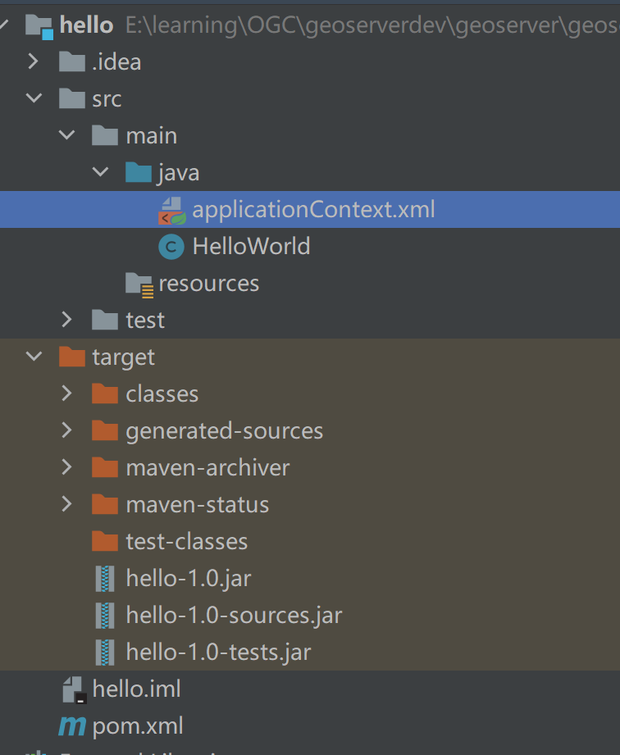Select the hello-1.0-sources.jar file
Image resolution: width=620 pixels, height=755 pixels.
click(x=234, y=616)
